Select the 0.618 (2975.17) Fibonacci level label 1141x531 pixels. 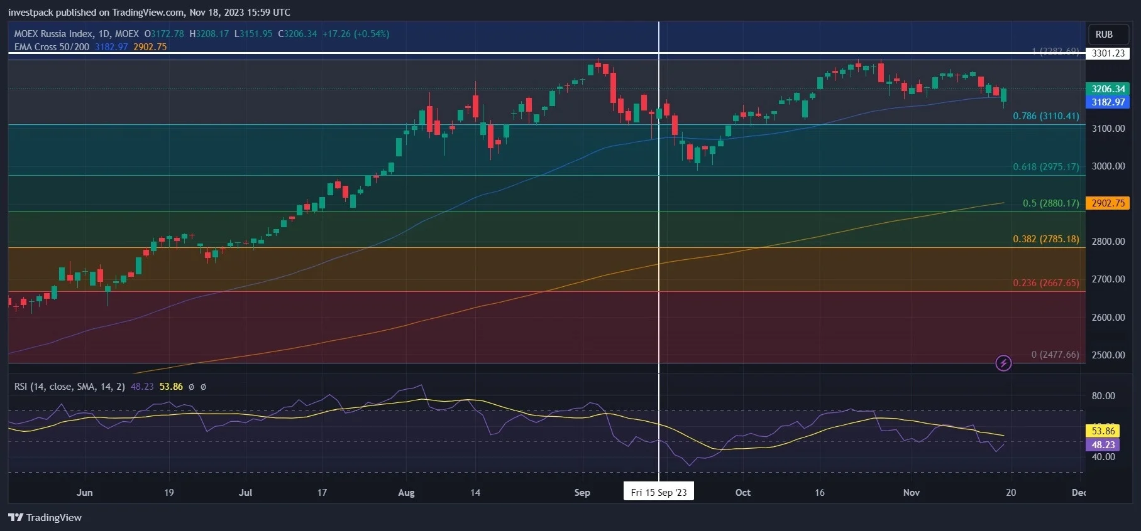1046,167
